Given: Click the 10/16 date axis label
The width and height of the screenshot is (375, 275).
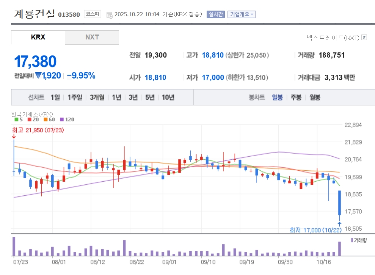Looking at the screenshot, I should tap(323, 262).
